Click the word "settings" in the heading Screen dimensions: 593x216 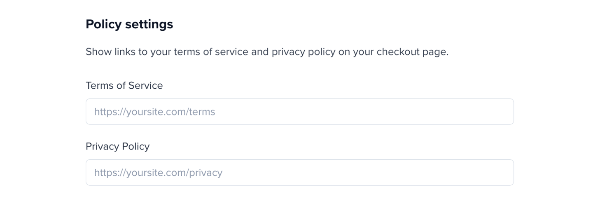(149, 24)
